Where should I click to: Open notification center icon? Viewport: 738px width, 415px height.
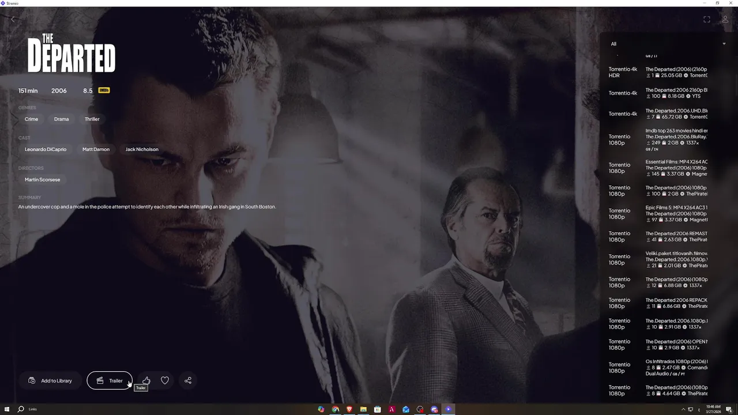729,409
